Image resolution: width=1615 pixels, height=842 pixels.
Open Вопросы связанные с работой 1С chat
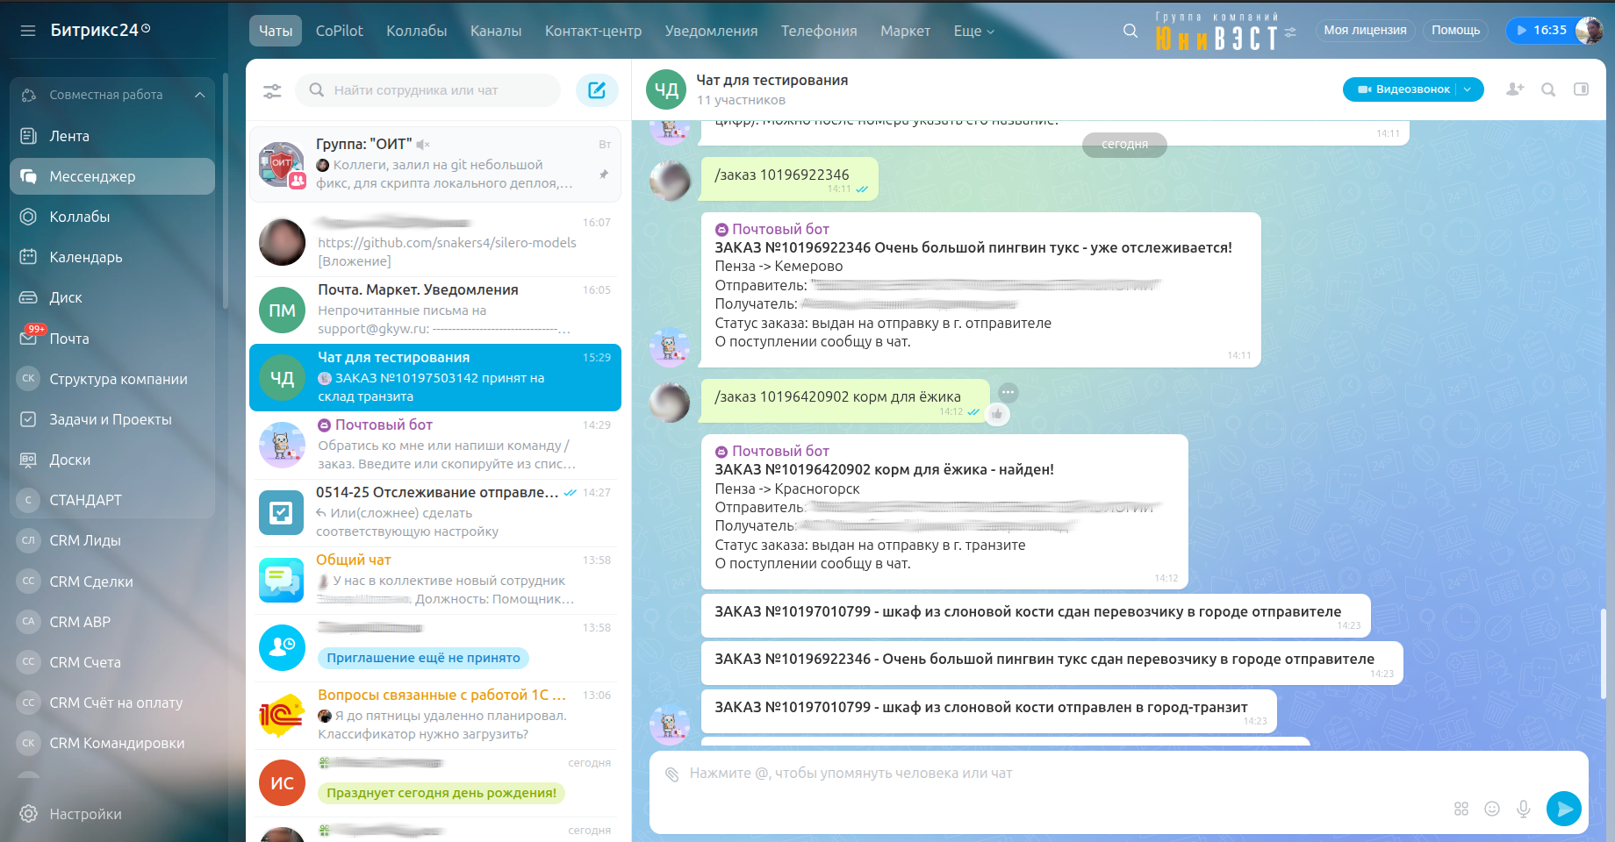coord(435,715)
